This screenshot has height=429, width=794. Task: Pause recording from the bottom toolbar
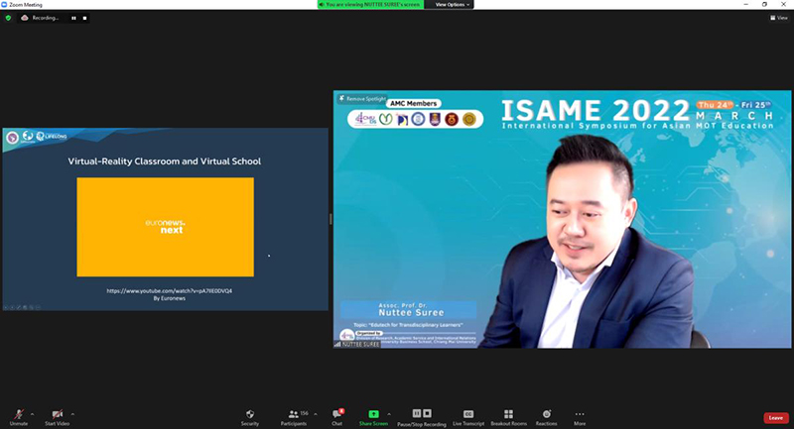click(x=416, y=413)
